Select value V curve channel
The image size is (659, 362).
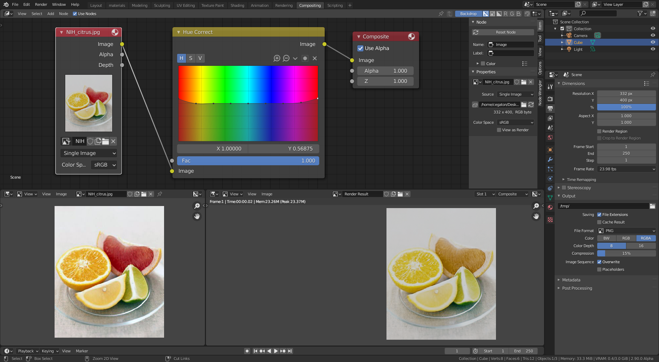200,58
